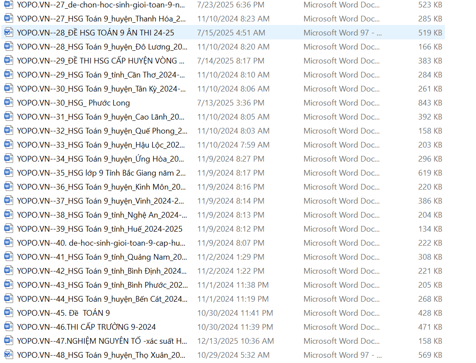Click icon beside YOPO.VN--47.NGHIỆM NGUYÊN TỐ file
Image resolution: width=476 pixels, height=363 pixels.
click(8, 341)
